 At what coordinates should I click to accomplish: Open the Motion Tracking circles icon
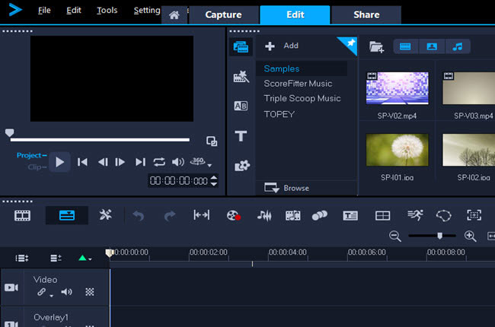[x=320, y=216]
